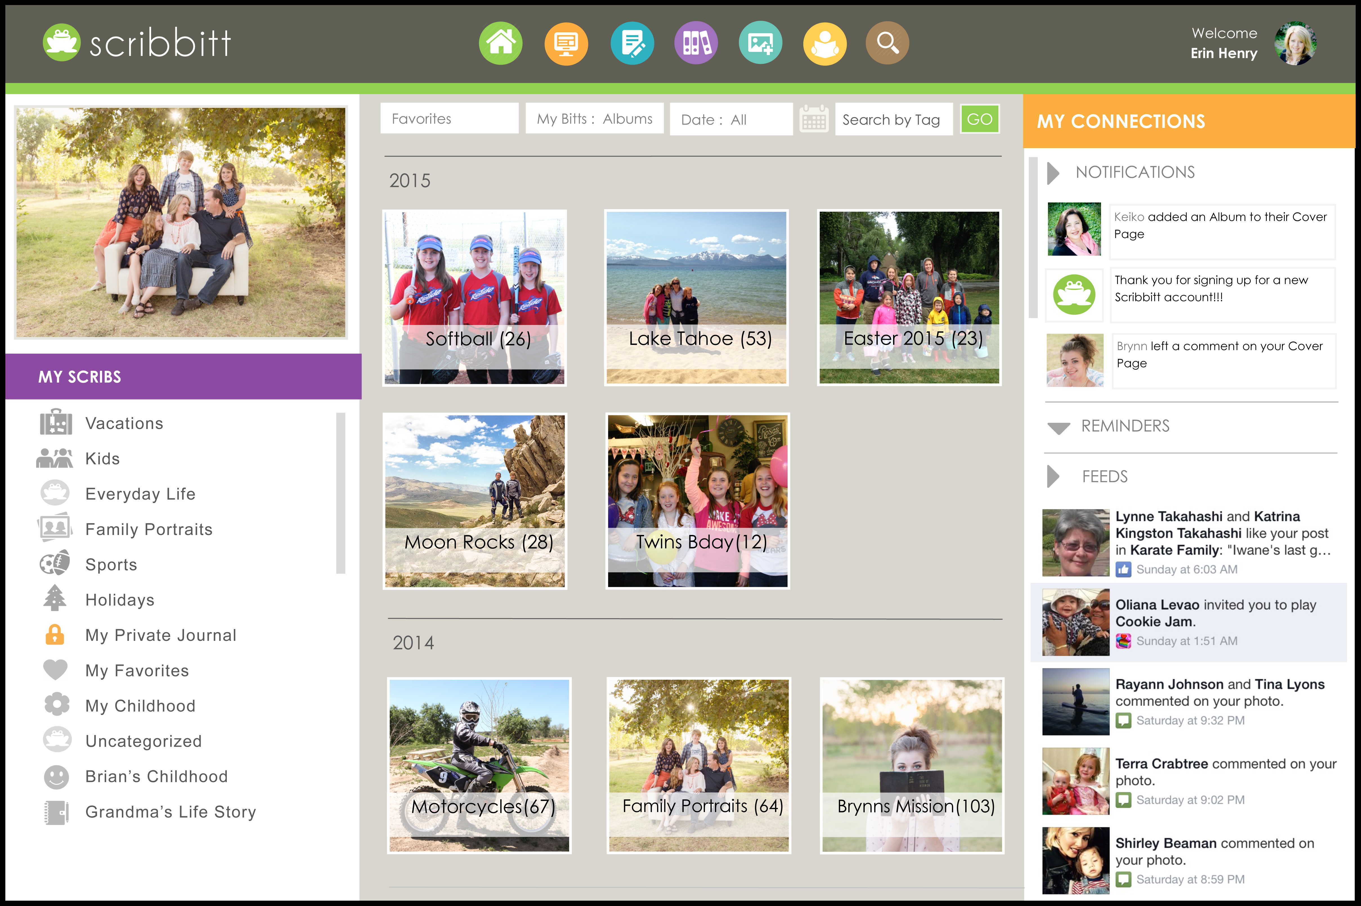
Task: Collapse the Reminders section arrow
Action: (1059, 428)
